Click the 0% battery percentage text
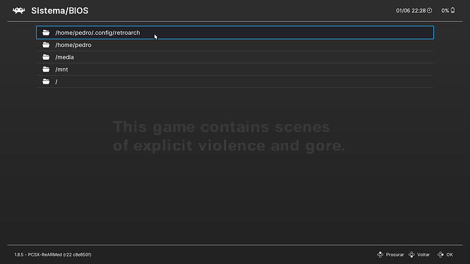The width and height of the screenshot is (470, 264). click(445, 11)
